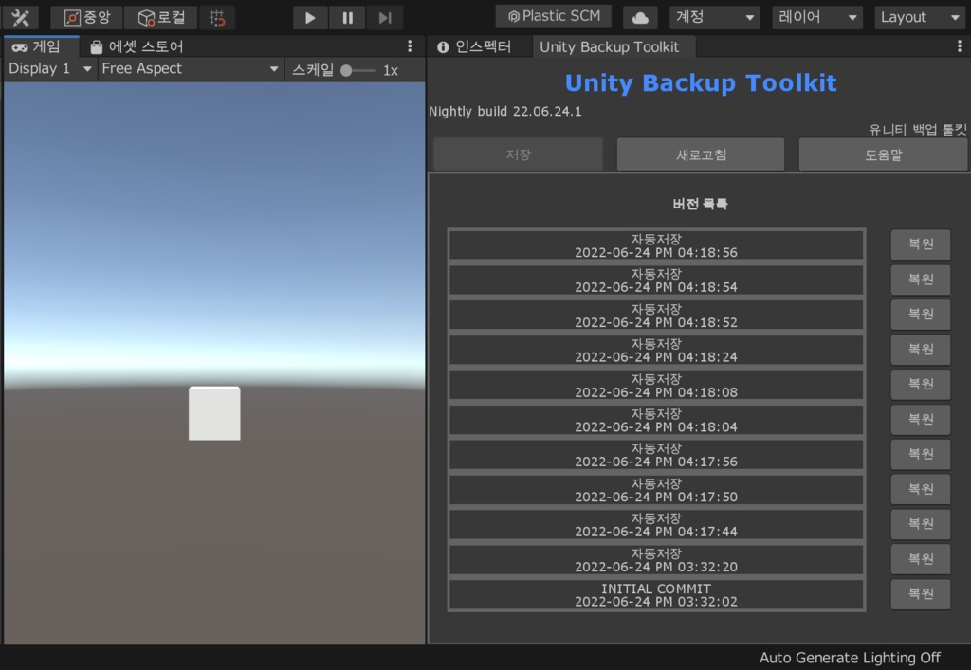Open the 계정 (Account) dropdown
This screenshot has width=971, height=670.
[715, 16]
